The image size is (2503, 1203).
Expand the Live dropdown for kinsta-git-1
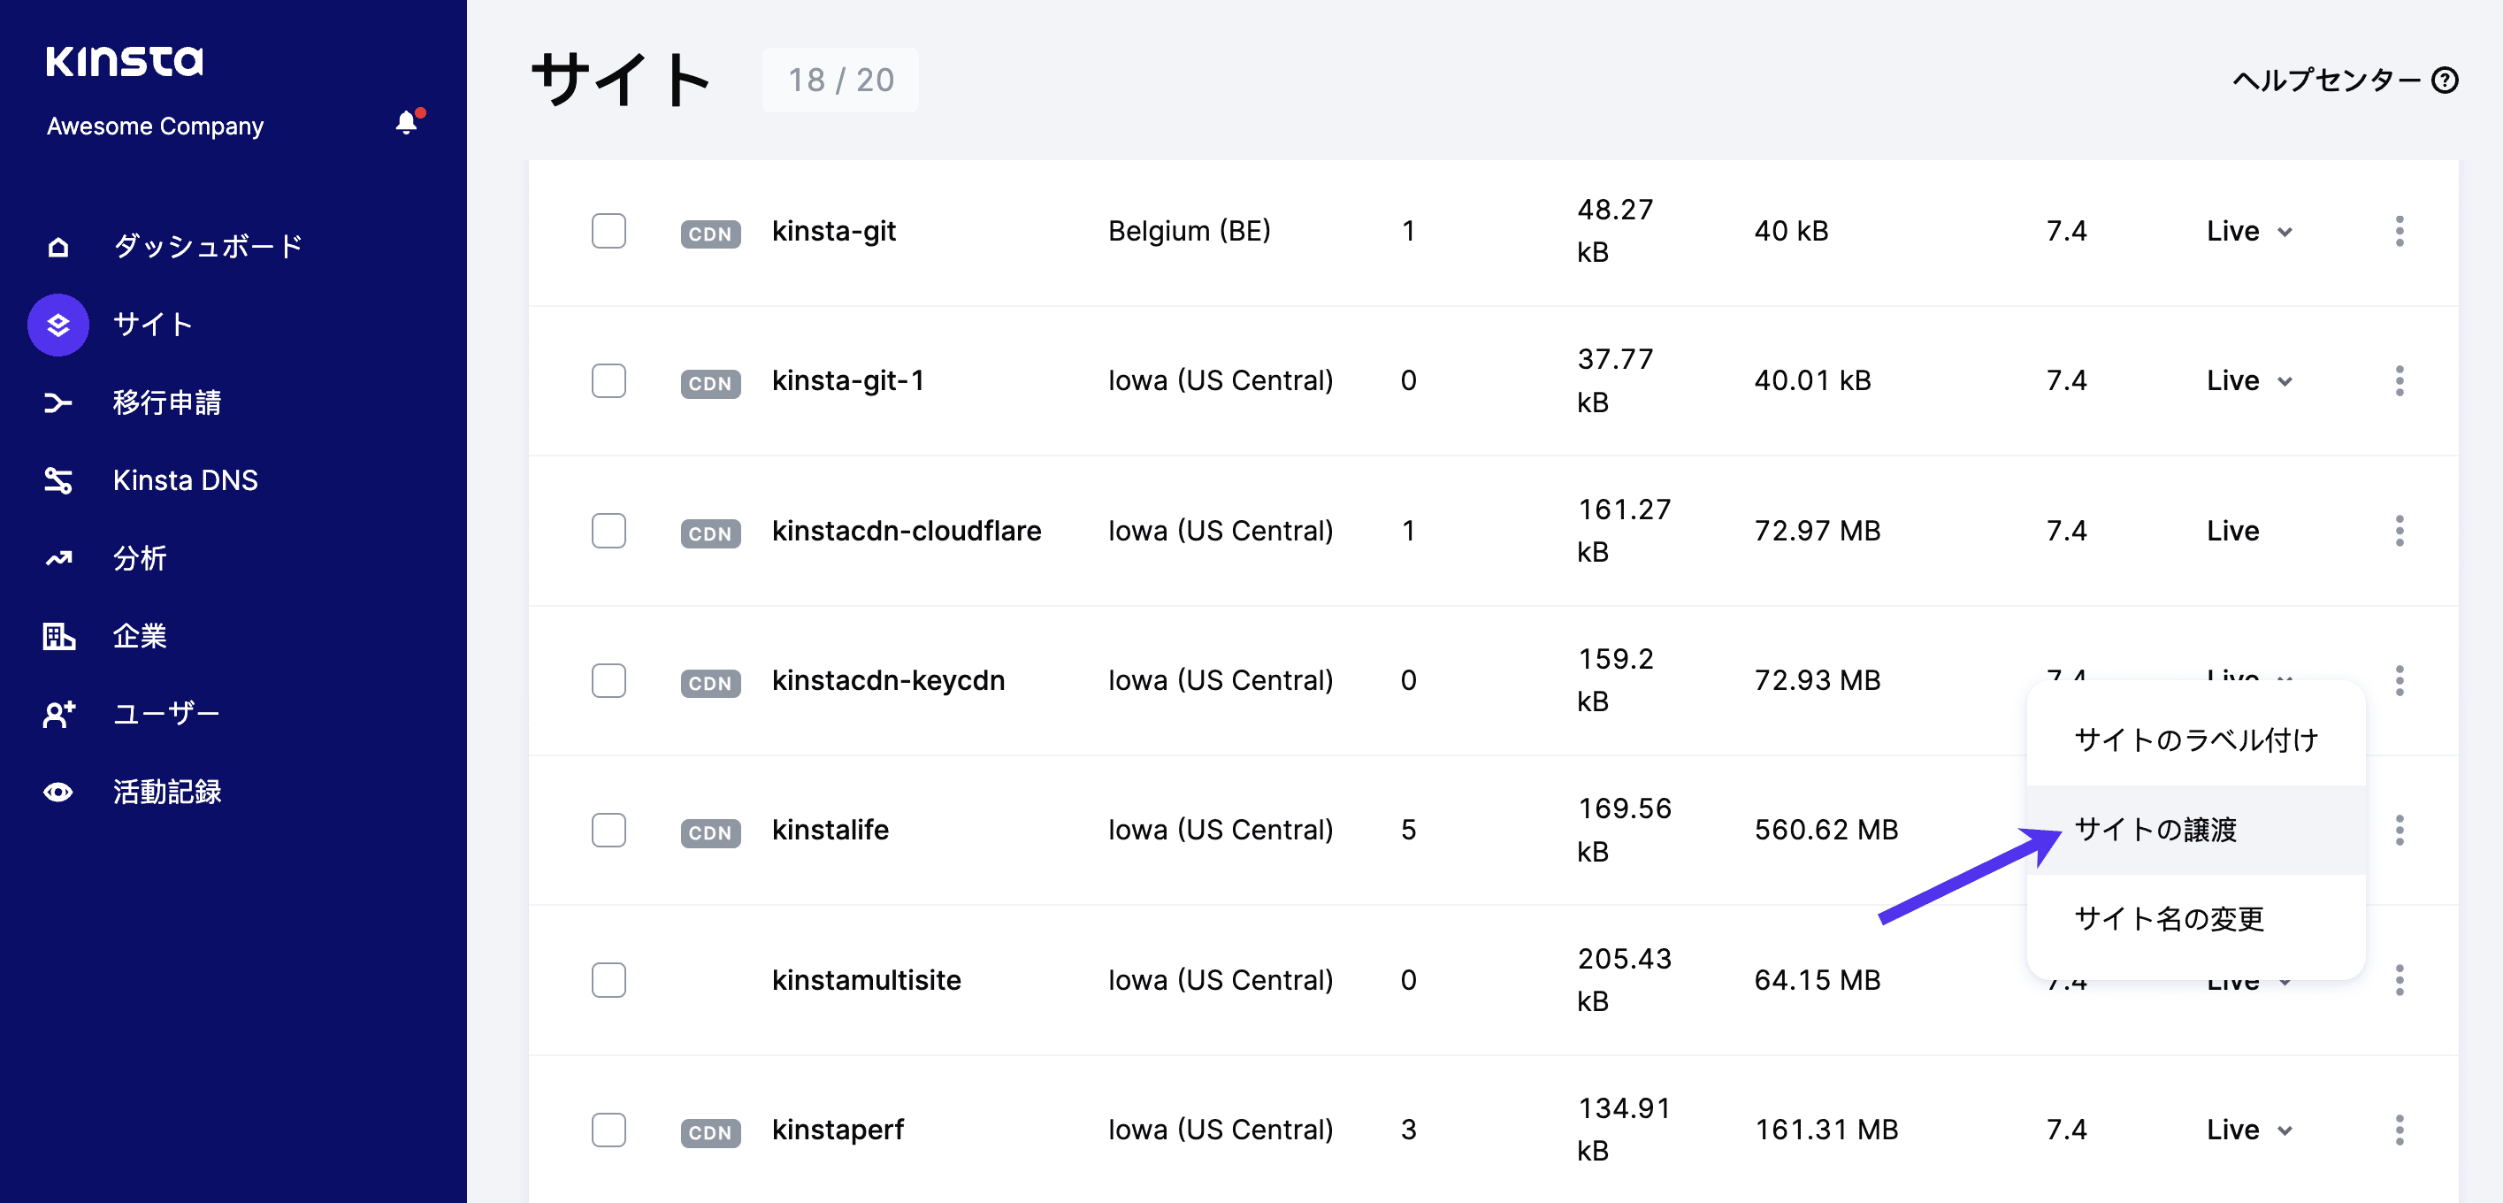(x=2249, y=381)
